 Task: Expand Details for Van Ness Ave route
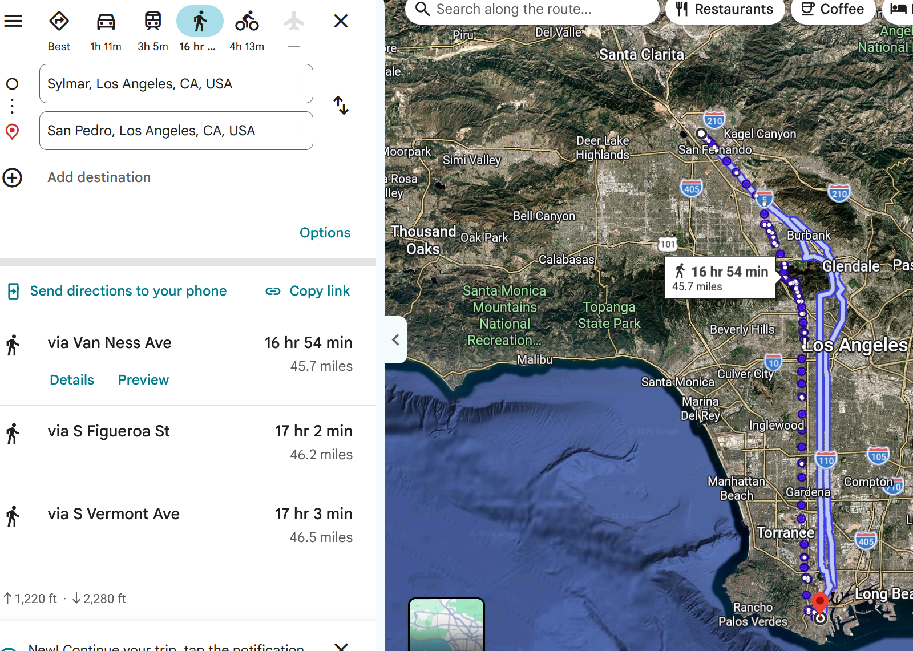72,380
